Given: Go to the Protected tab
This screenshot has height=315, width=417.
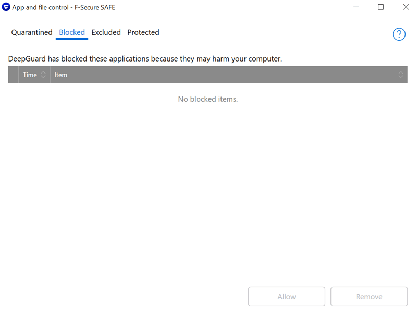Looking at the screenshot, I should pos(143,32).
